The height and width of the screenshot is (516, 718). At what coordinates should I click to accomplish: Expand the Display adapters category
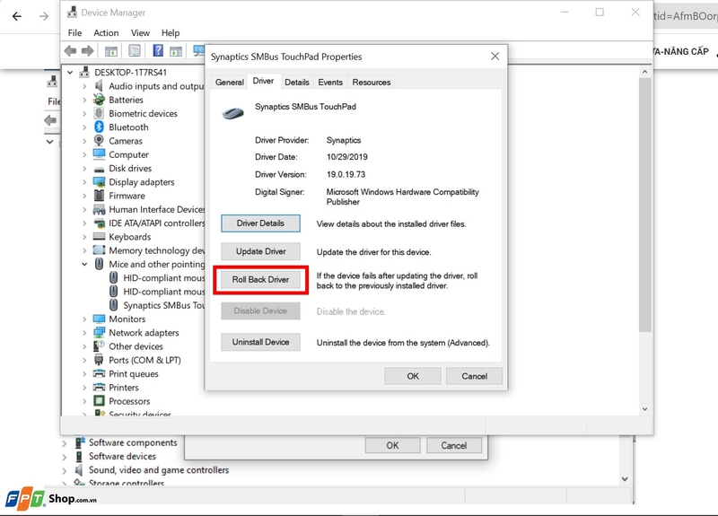click(x=84, y=182)
